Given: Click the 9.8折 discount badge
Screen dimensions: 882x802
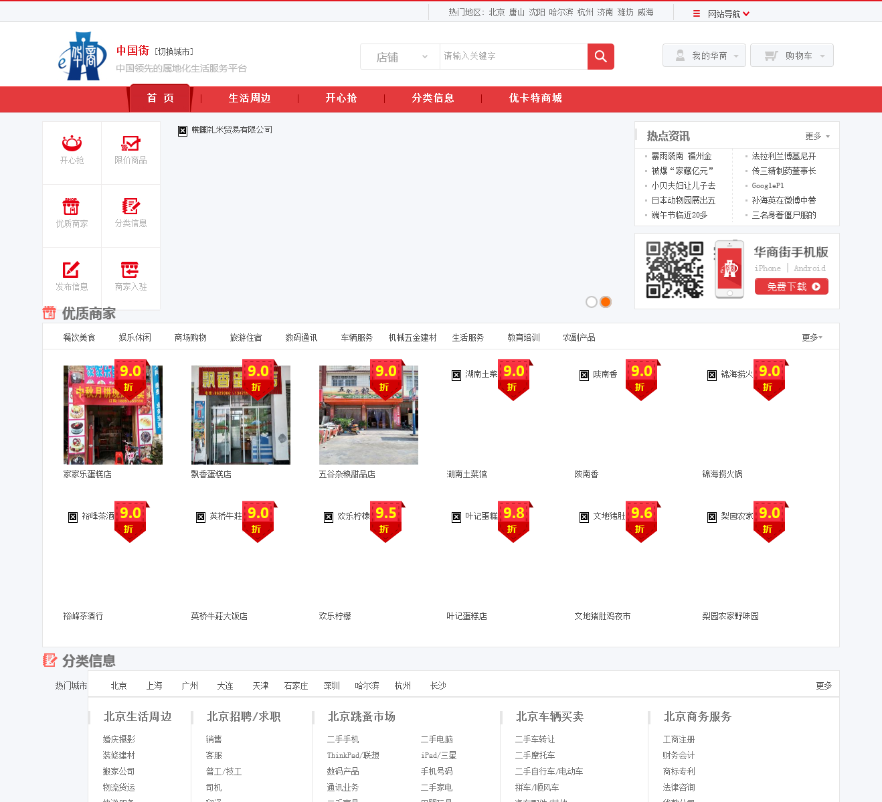Looking at the screenshot, I should (x=514, y=522).
